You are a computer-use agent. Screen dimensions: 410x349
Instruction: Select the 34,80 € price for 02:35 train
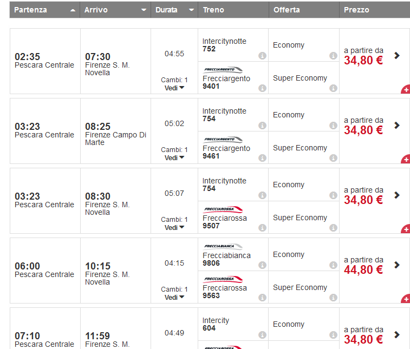point(363,60)
